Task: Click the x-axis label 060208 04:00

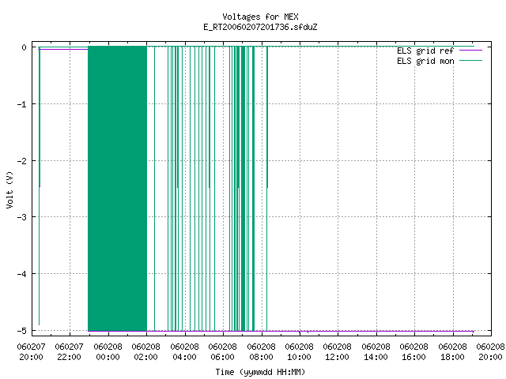Action: coord(184,352)
